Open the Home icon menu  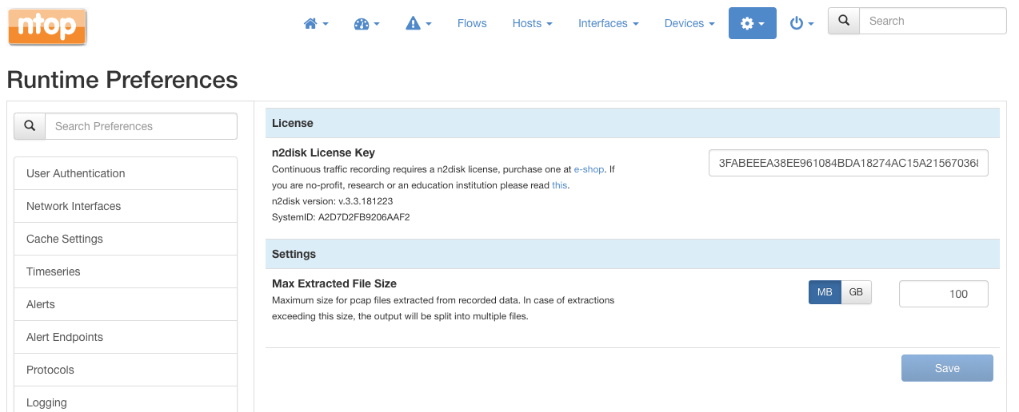pos(316,24)
